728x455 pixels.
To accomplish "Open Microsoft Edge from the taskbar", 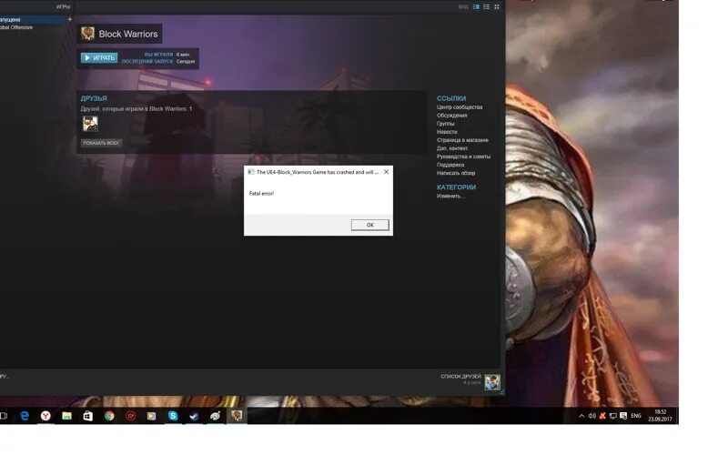I will coord(25,416).
